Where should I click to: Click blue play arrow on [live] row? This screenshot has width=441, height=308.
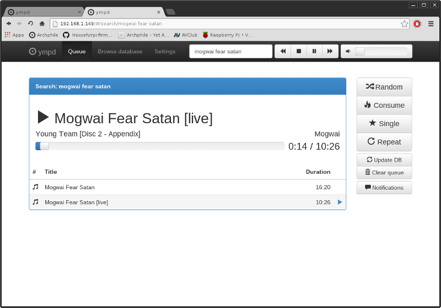click(x=340, y=202)
